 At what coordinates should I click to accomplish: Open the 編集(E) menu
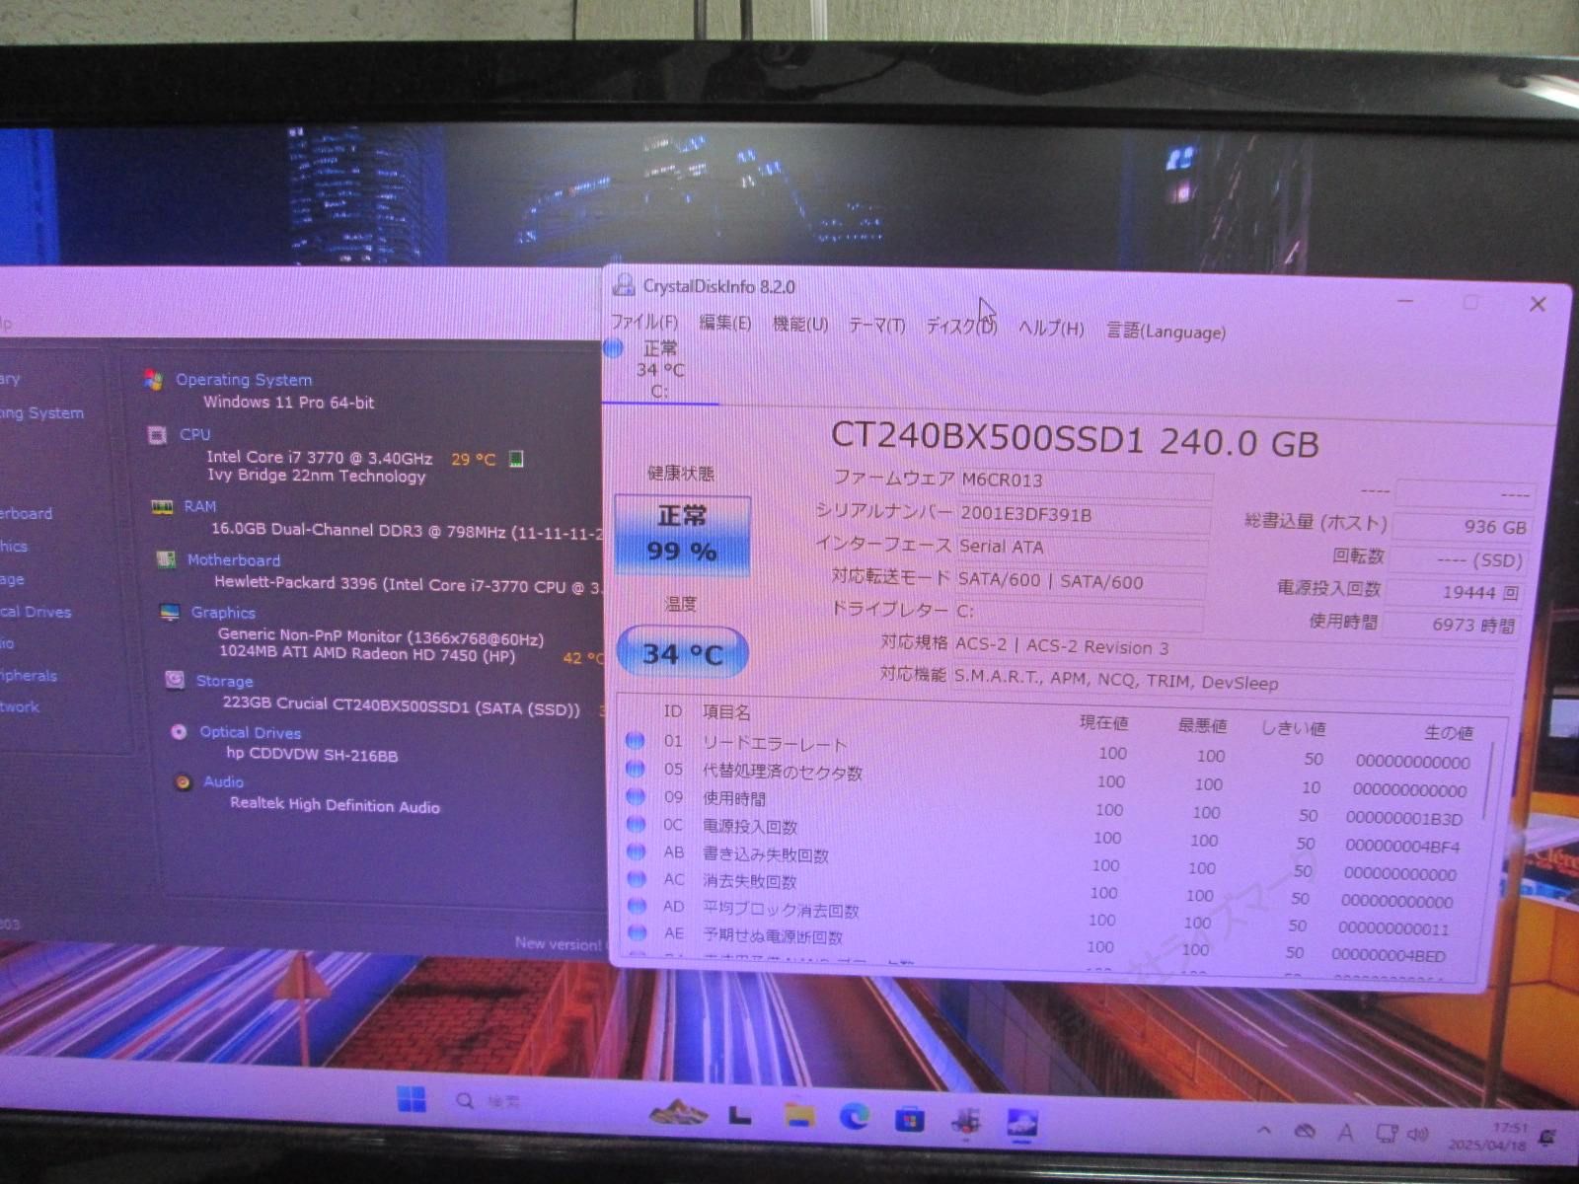pyautogui.click(x=725, y=323)
